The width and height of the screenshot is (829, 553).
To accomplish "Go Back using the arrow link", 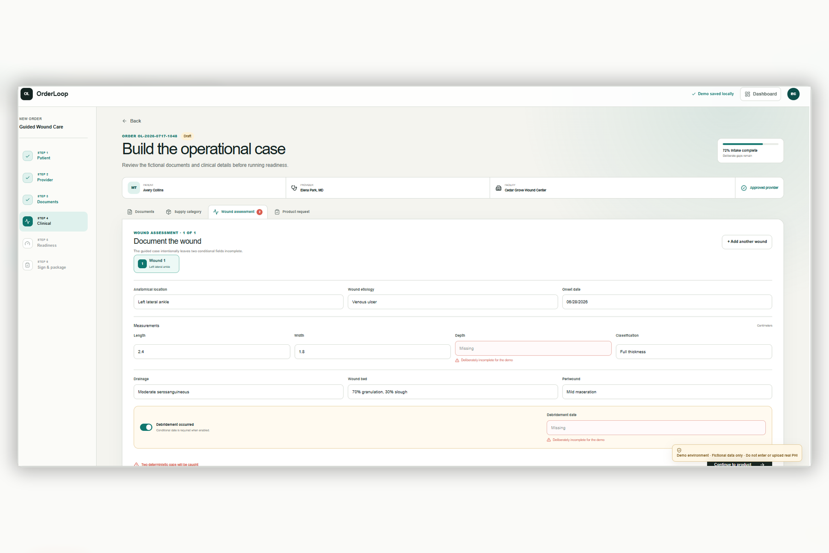I will (132, 121).
